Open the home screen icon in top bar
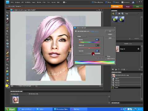Image resolution: width=148 pixels, height=111 pixels. 133,2
